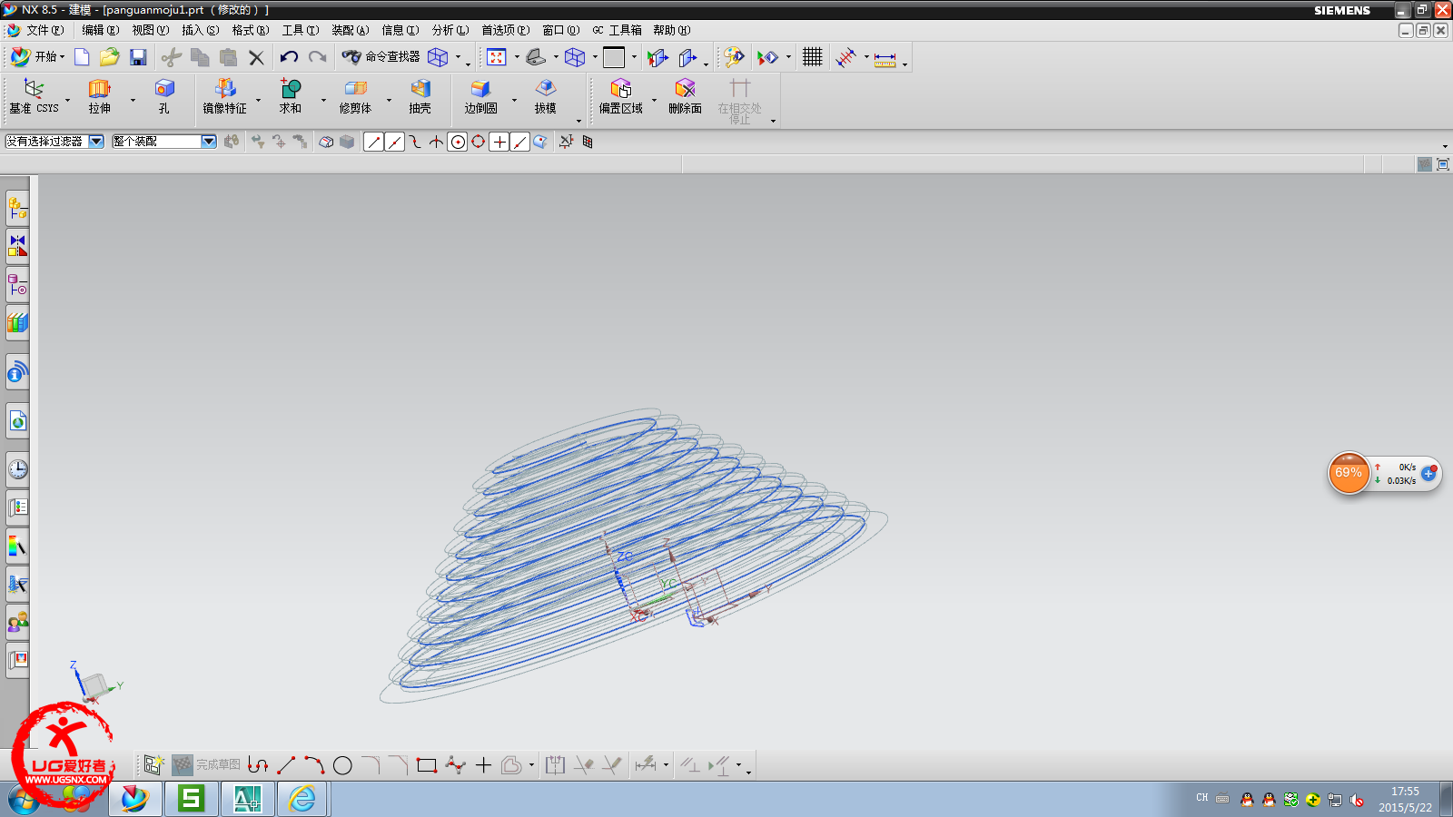
Task: Select the 边倒圆 edge blend tool
Action: coord(481,96)
